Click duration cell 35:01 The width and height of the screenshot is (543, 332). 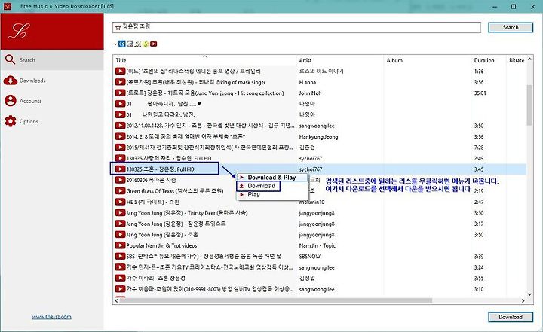[x=480, y=93]
